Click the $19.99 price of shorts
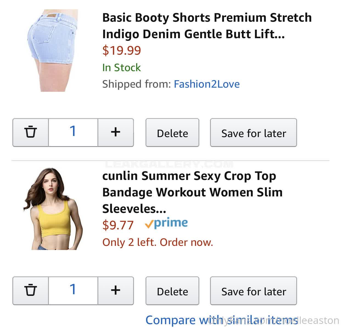The height and width of the screenshot is (328, 341). click(x=122, y=50)
